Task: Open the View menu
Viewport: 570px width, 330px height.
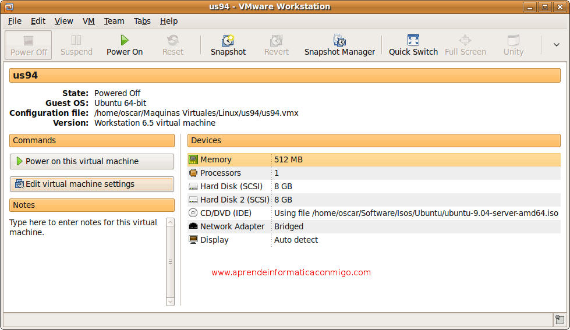Action: point(63,21)
